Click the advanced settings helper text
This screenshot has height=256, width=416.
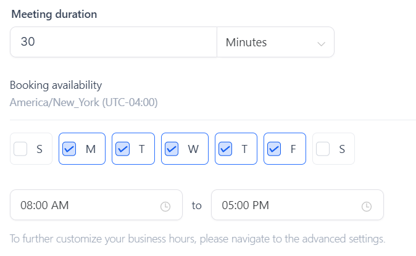198,238
